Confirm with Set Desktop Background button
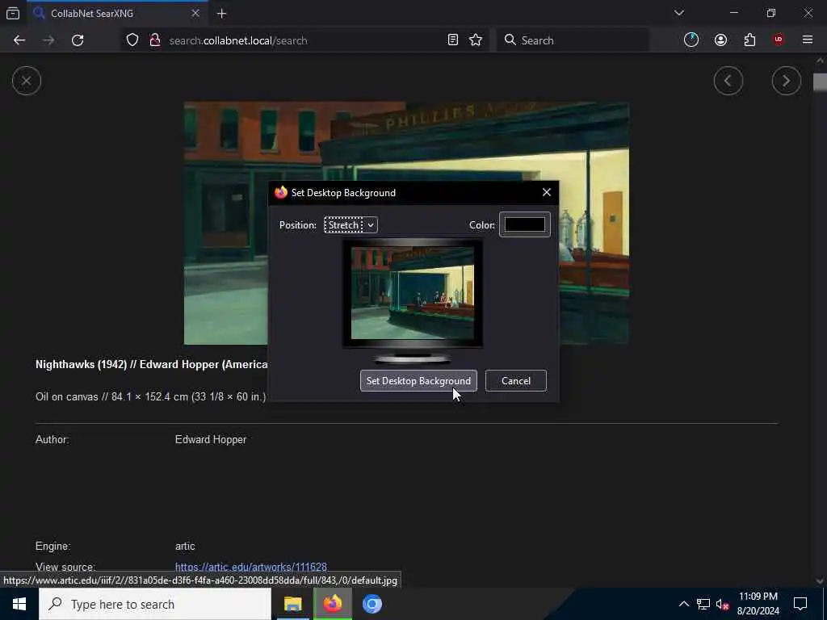This screenshot has height=620, width=827. point(418,381)
